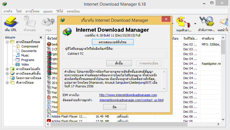
Task: Close the About dialog with red X
Action: click(166, 19)
